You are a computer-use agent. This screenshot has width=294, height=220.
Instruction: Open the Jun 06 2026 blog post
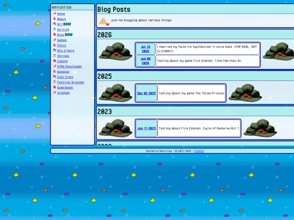click(145, 61)
